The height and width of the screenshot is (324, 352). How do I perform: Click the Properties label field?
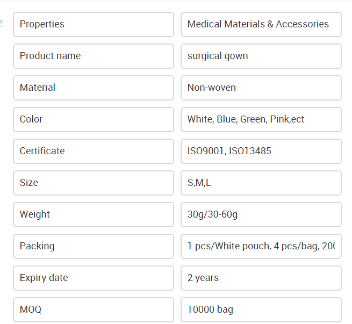94,25
